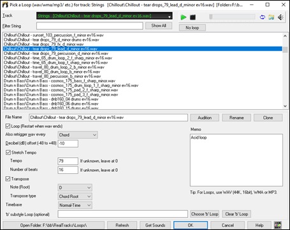Play the selected loop with green arrow

[x=184, y=17]
